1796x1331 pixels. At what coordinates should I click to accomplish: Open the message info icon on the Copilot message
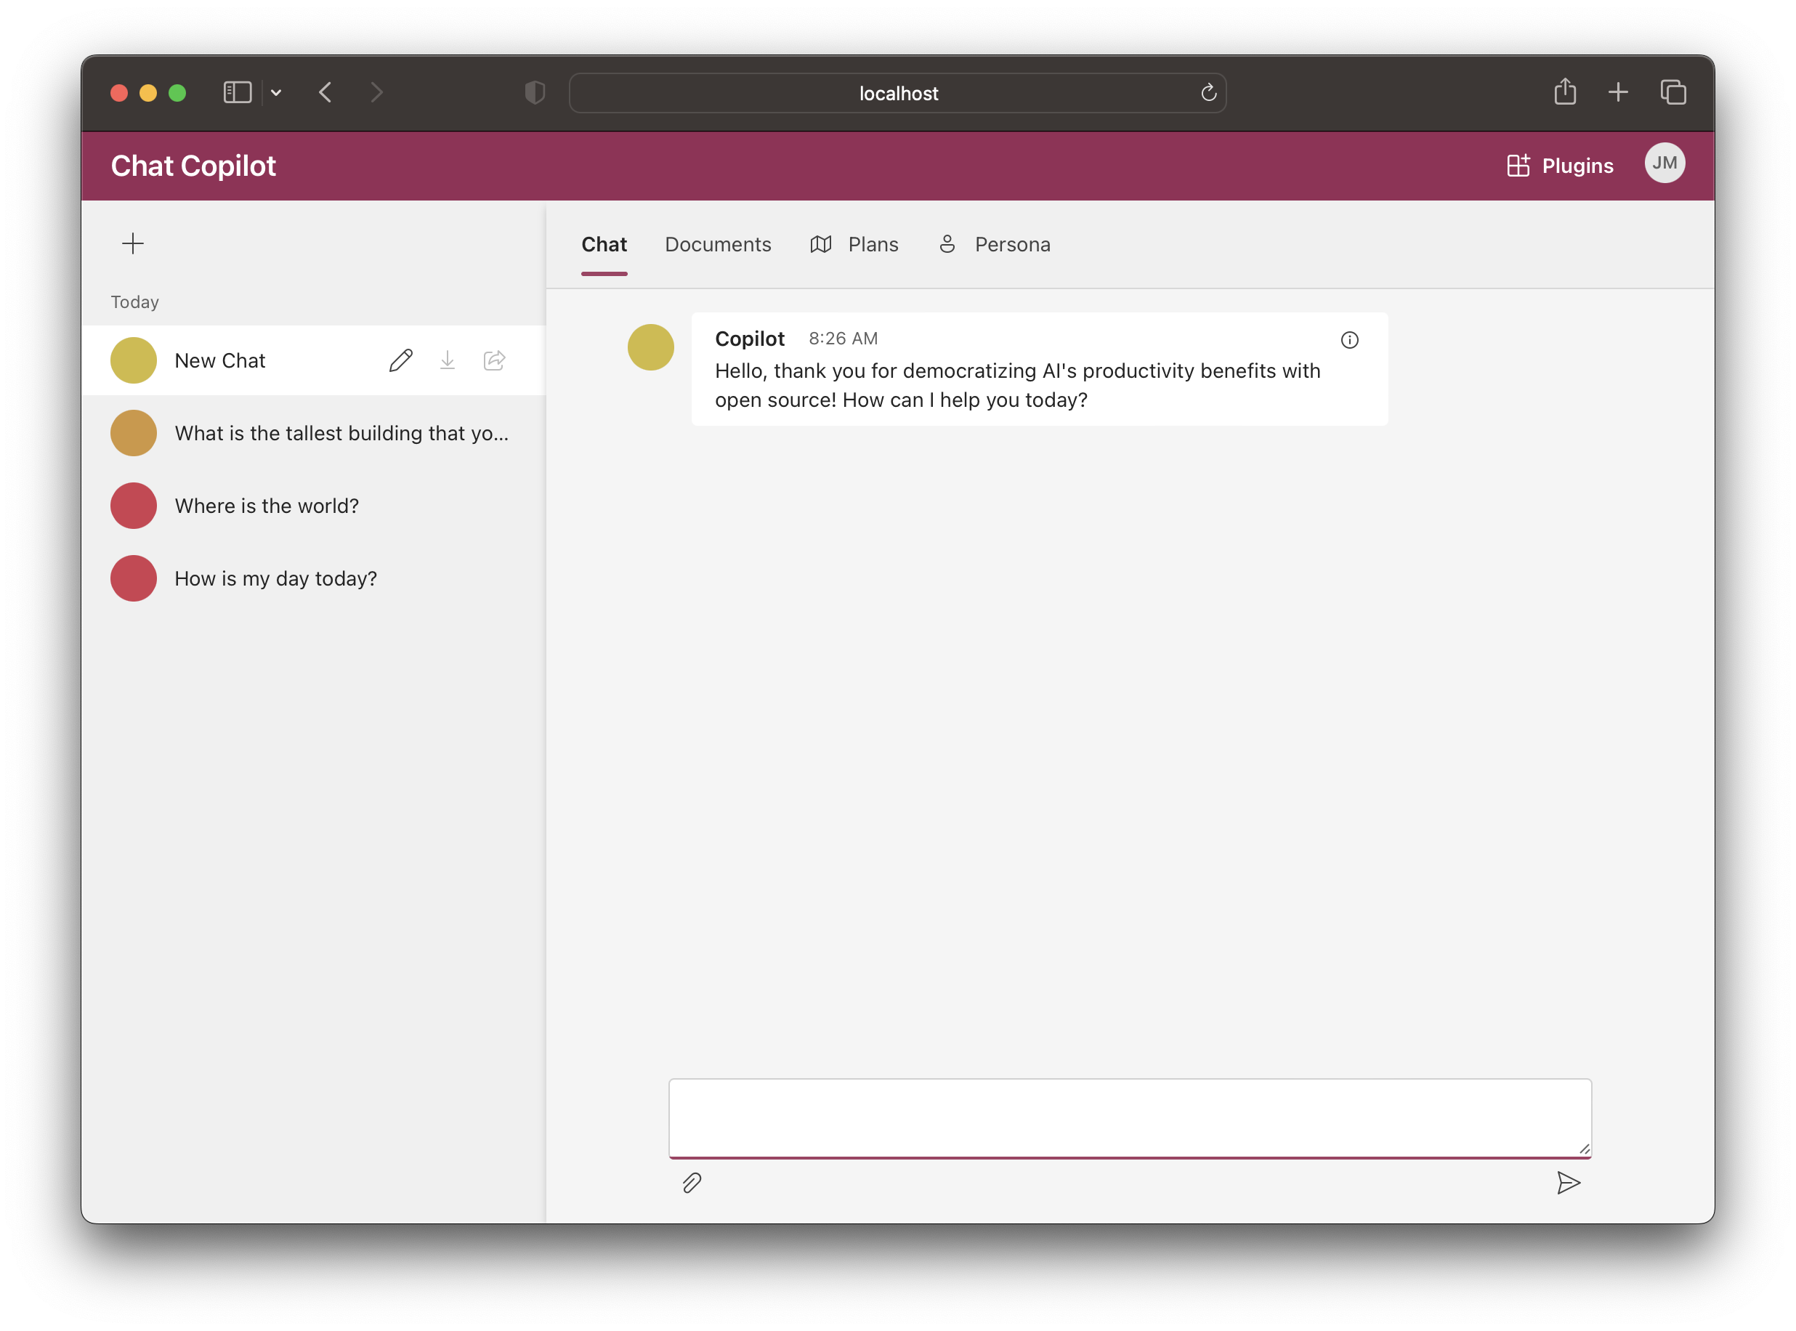(1348, 340)
